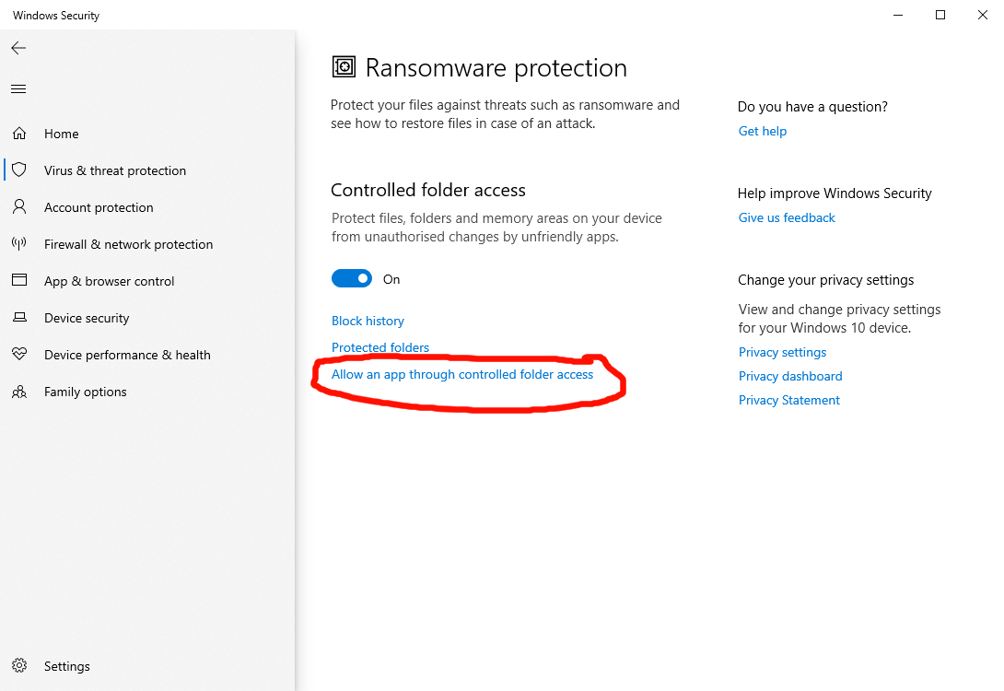Click the Virus & threat protection shield icon
This screenshot has height=691, width=1004.
point(19,170)
